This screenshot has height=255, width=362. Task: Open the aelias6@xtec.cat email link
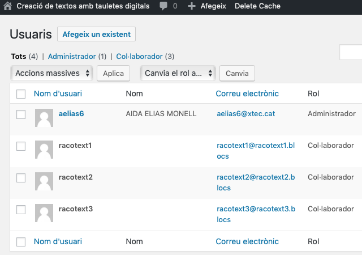245,114
